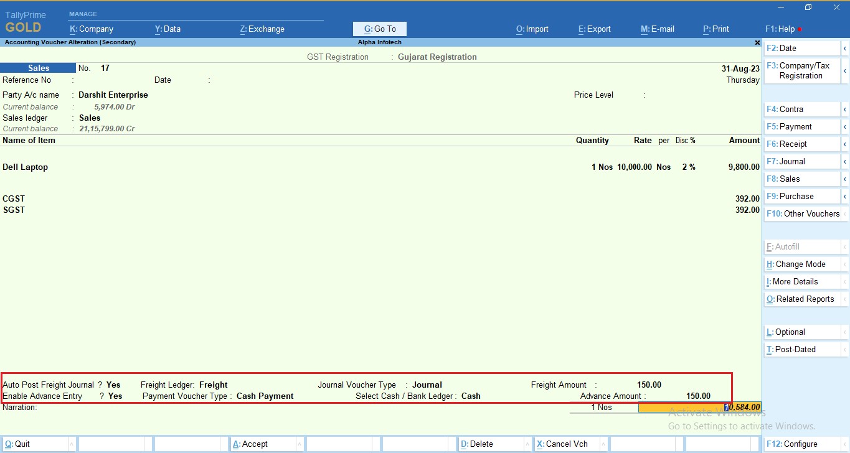Viewport: 850px width, 453px height.
Task: Import data into the company
Action: pyautogui.click(x=532, y=29)
